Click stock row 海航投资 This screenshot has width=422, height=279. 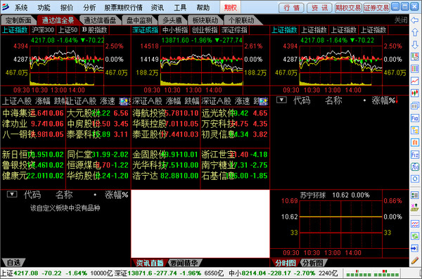(165, 113)
